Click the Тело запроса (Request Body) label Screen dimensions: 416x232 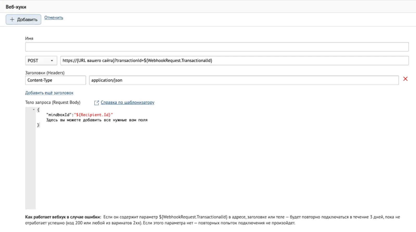point(53,102)
